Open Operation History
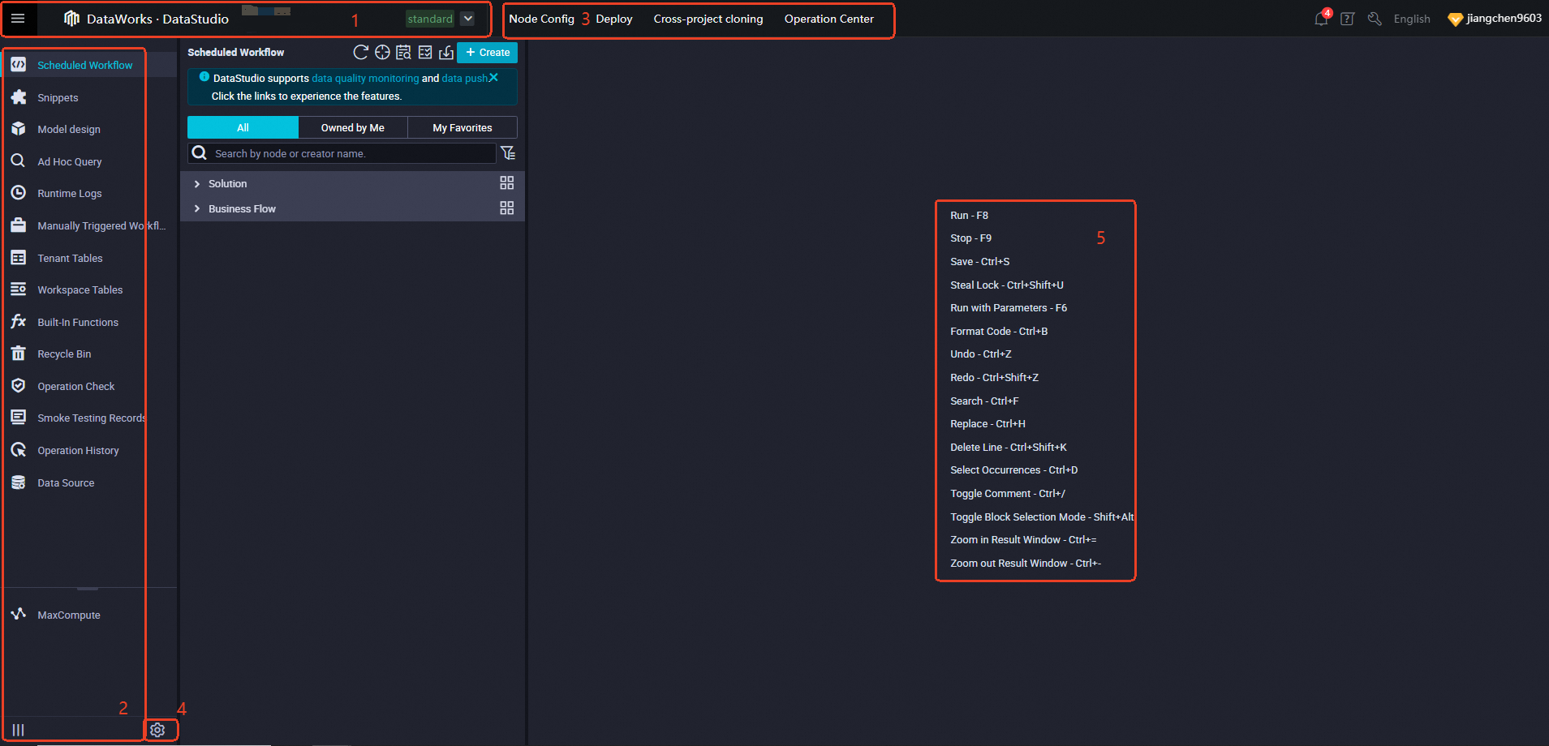The height and width of the screenshot is (746, 1549). pyautogui.click(x=78, y=450)
